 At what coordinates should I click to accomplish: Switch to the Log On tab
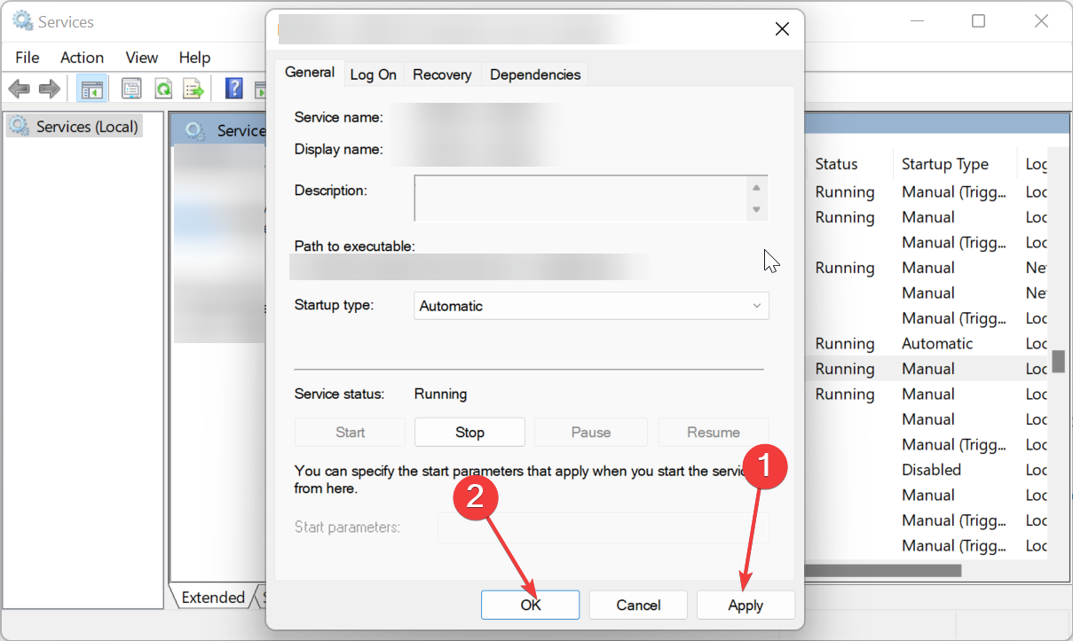click(373, 74)
